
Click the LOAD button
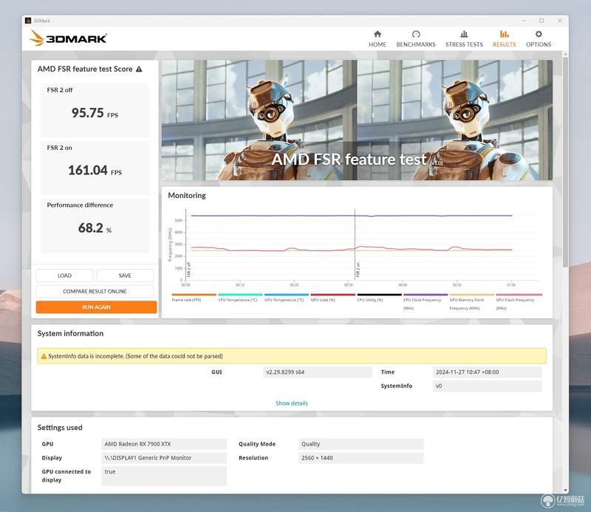pyautogui.click(x=64, y=276)
